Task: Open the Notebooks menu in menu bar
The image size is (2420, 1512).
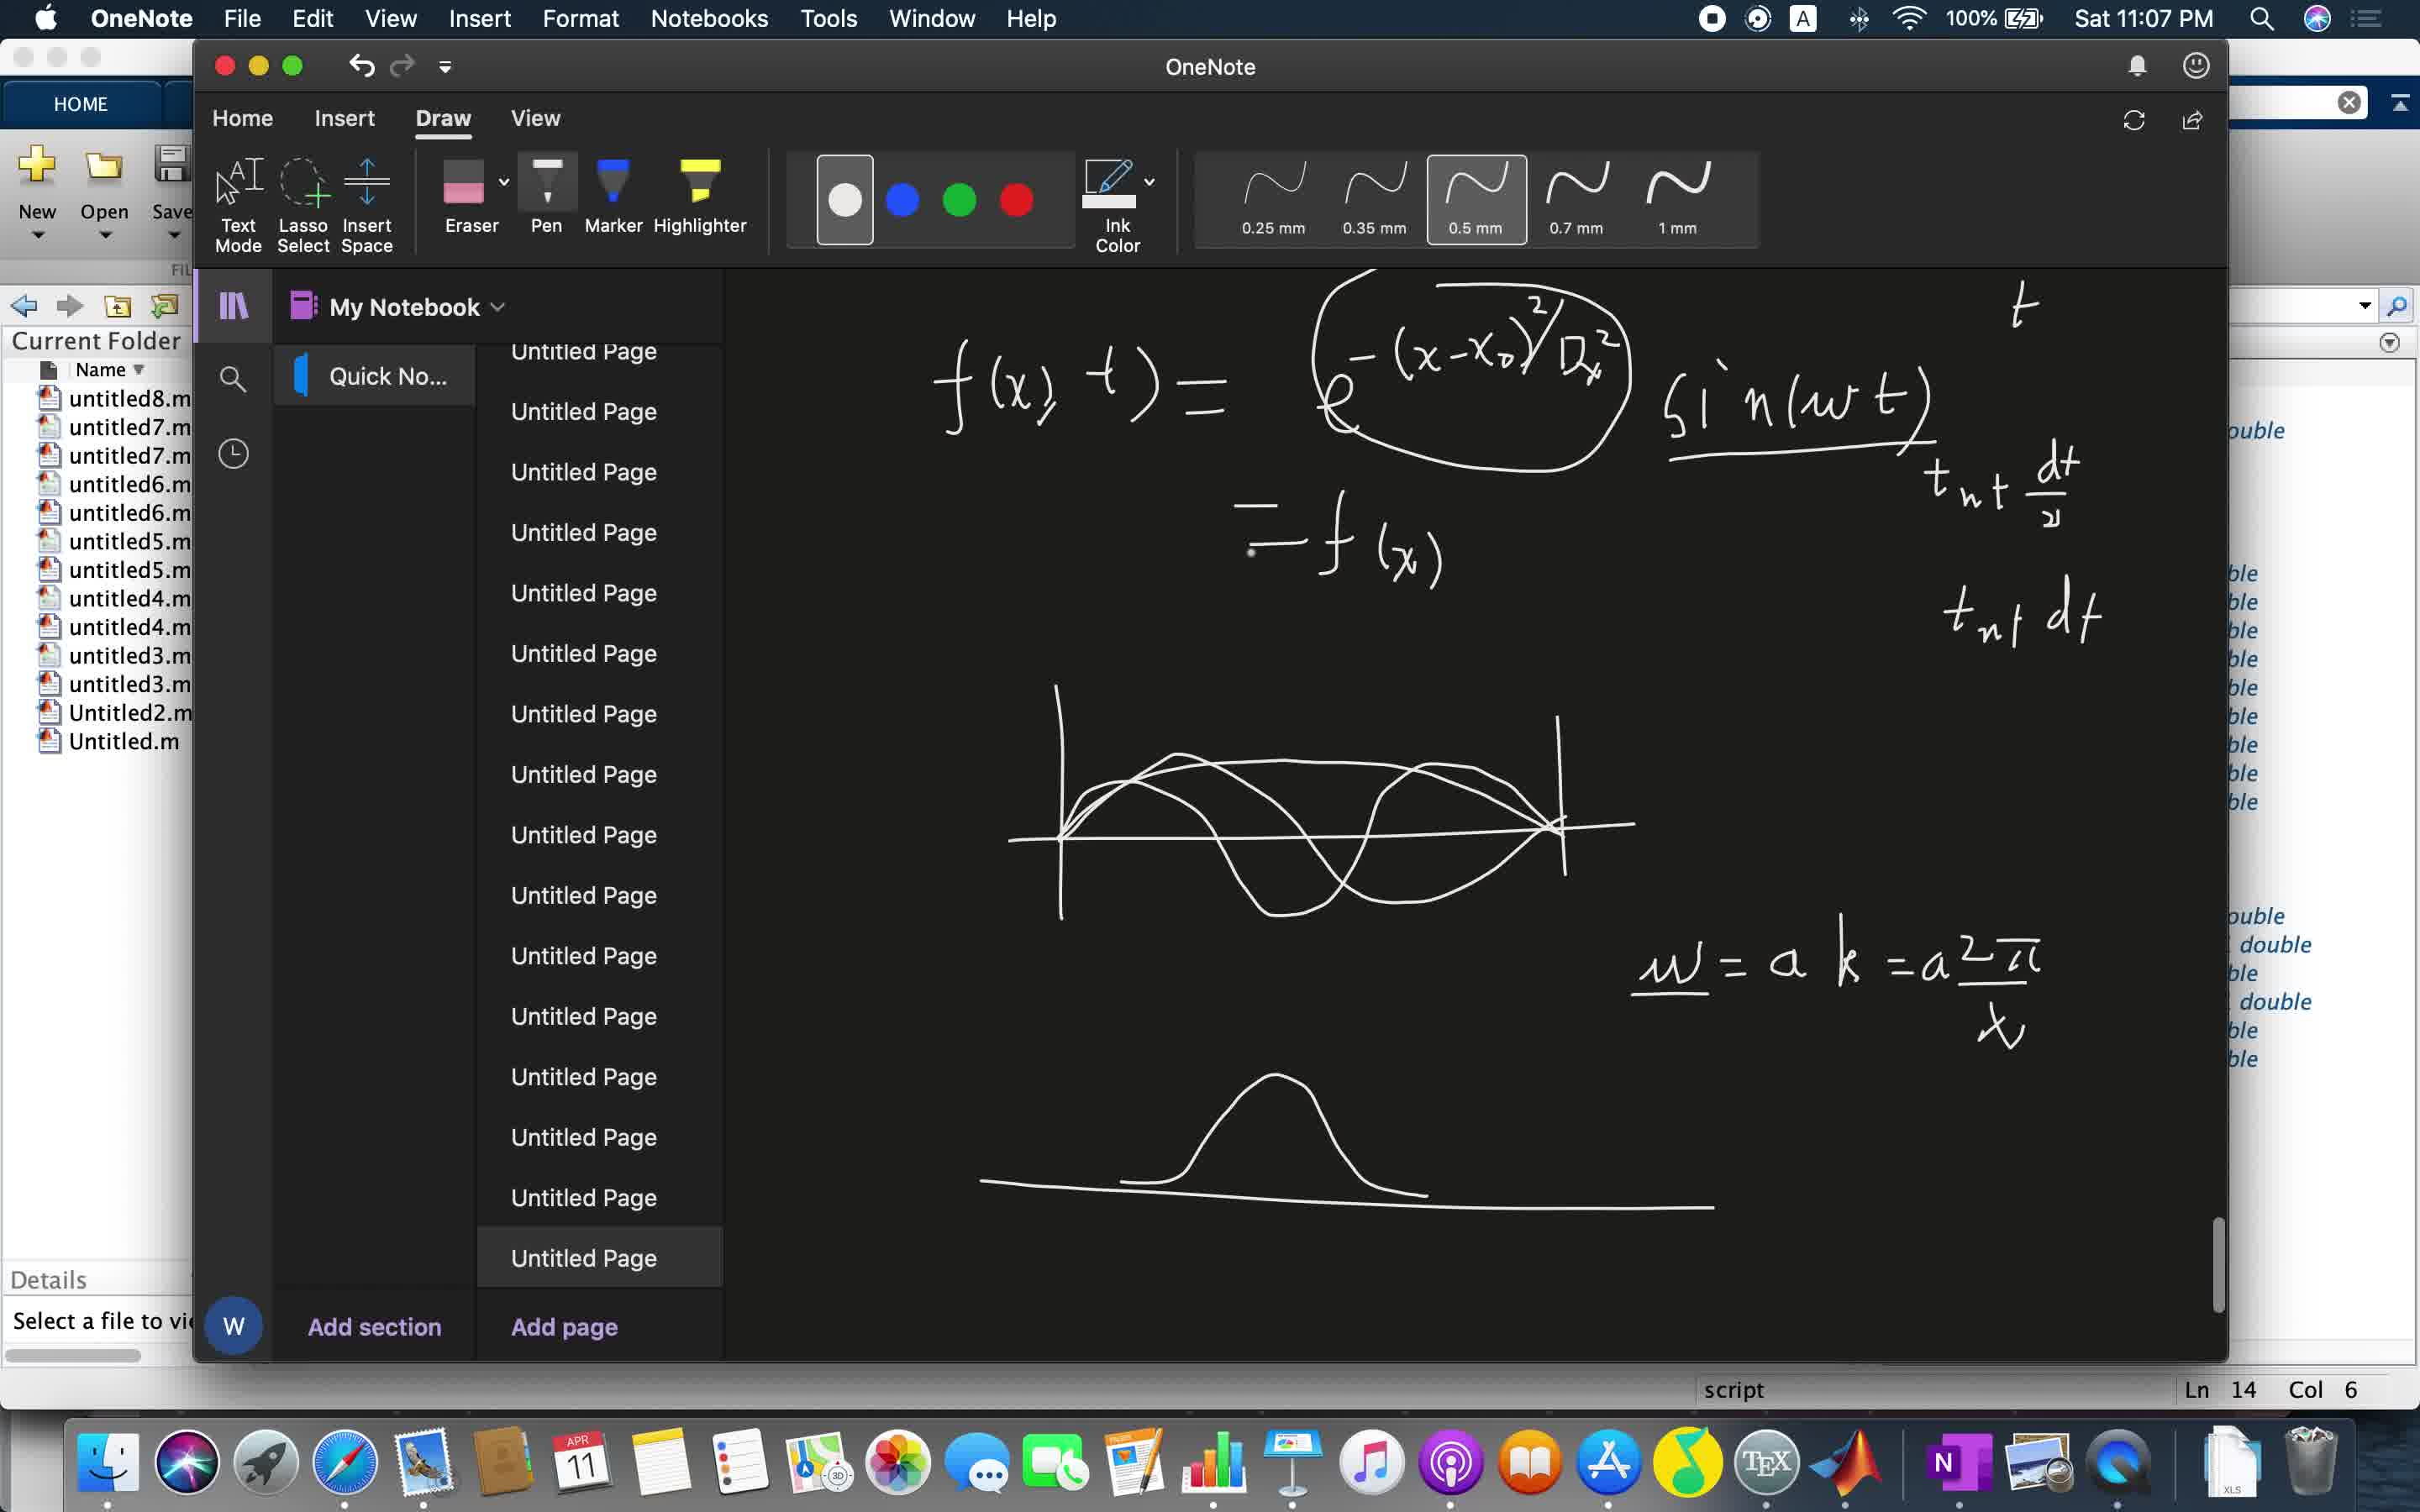Action: [x=709, y=18]
